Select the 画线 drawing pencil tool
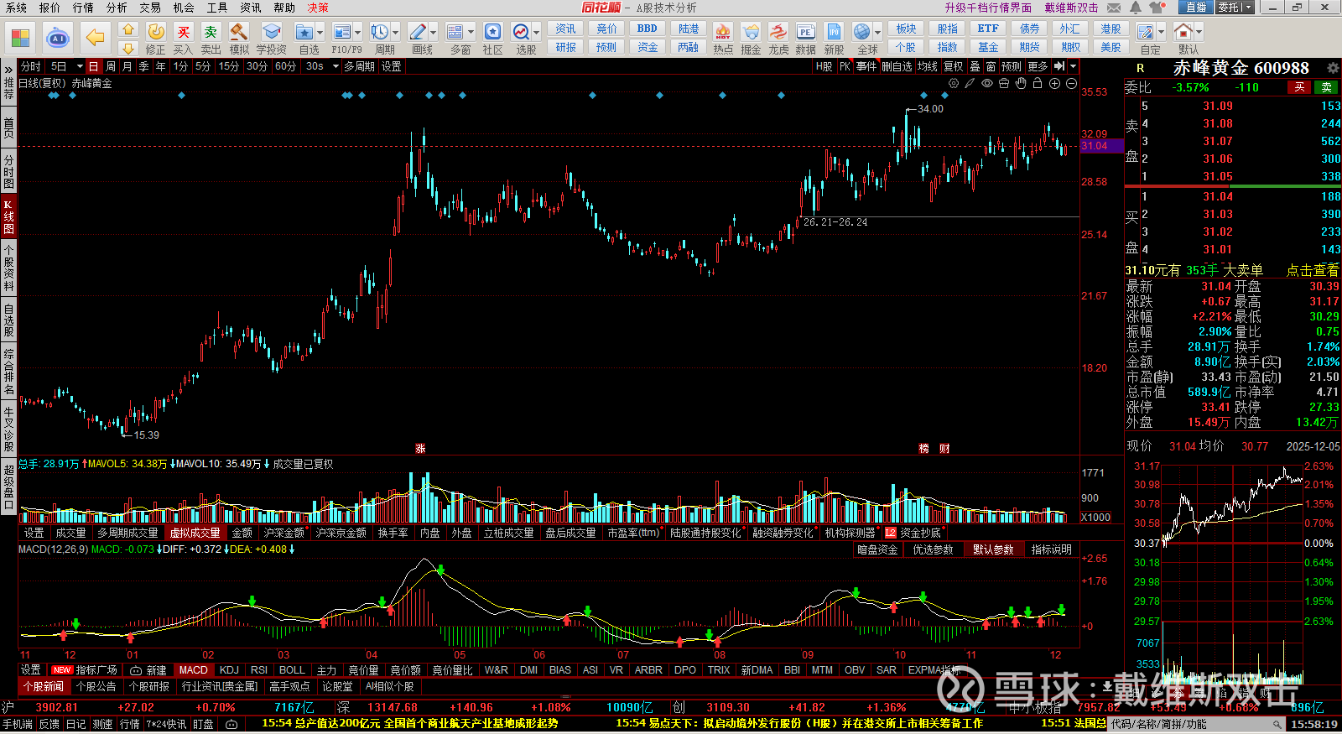1342x734 pixels. pos(418,32)
